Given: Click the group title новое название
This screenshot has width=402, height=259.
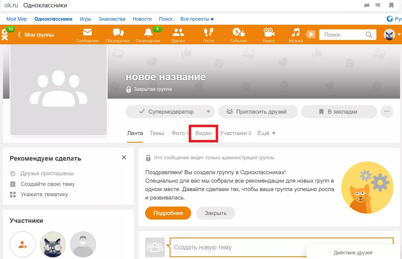Looking at the screenshot, I should (x=166, y=77).
